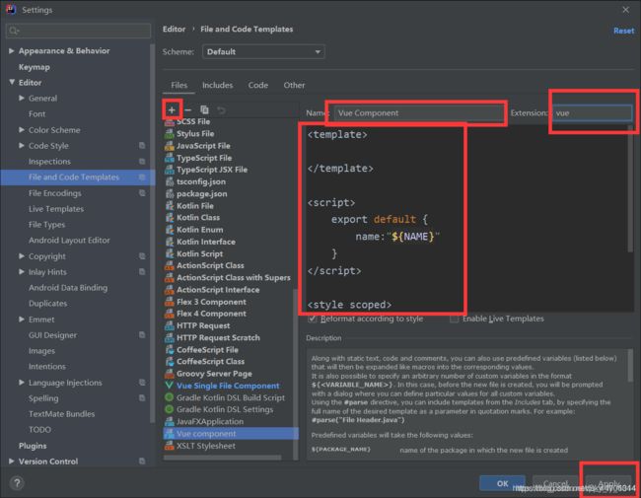Select the Kotlin Class template icon
Screen dimensions: 641x498
tap(170, 218)
